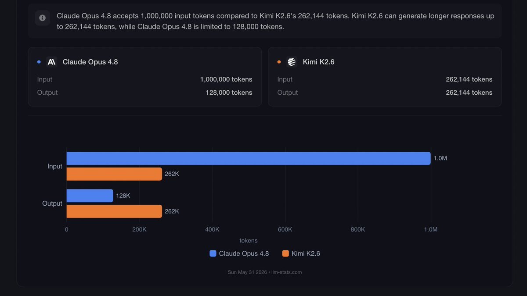Click the 262,144 tokens Output value for Kimi K2.6
This screenshot has width=527, height=296.
tap(469, 93)
